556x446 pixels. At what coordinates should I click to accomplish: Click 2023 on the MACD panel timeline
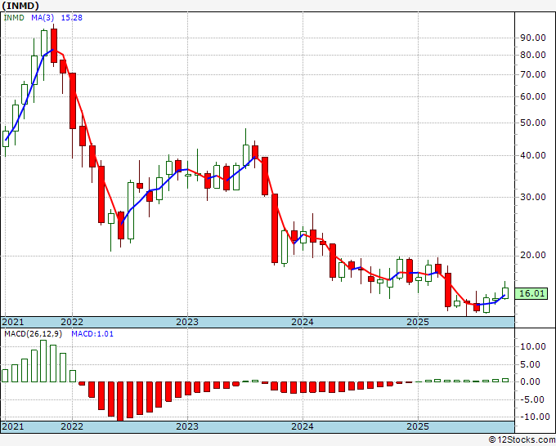point(187,426)
